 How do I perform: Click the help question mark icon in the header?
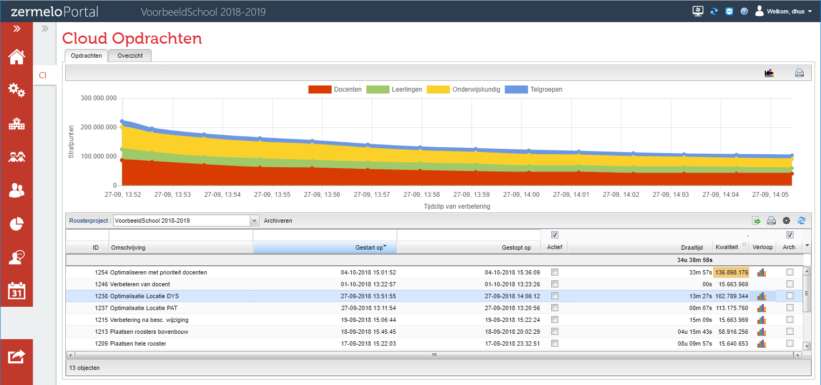pos(744,10)
